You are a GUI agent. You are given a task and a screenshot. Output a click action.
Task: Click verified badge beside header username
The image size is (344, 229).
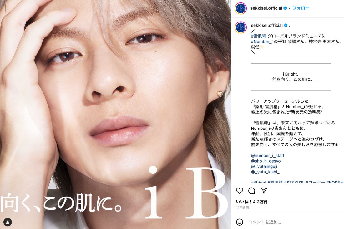pos(285,8)
